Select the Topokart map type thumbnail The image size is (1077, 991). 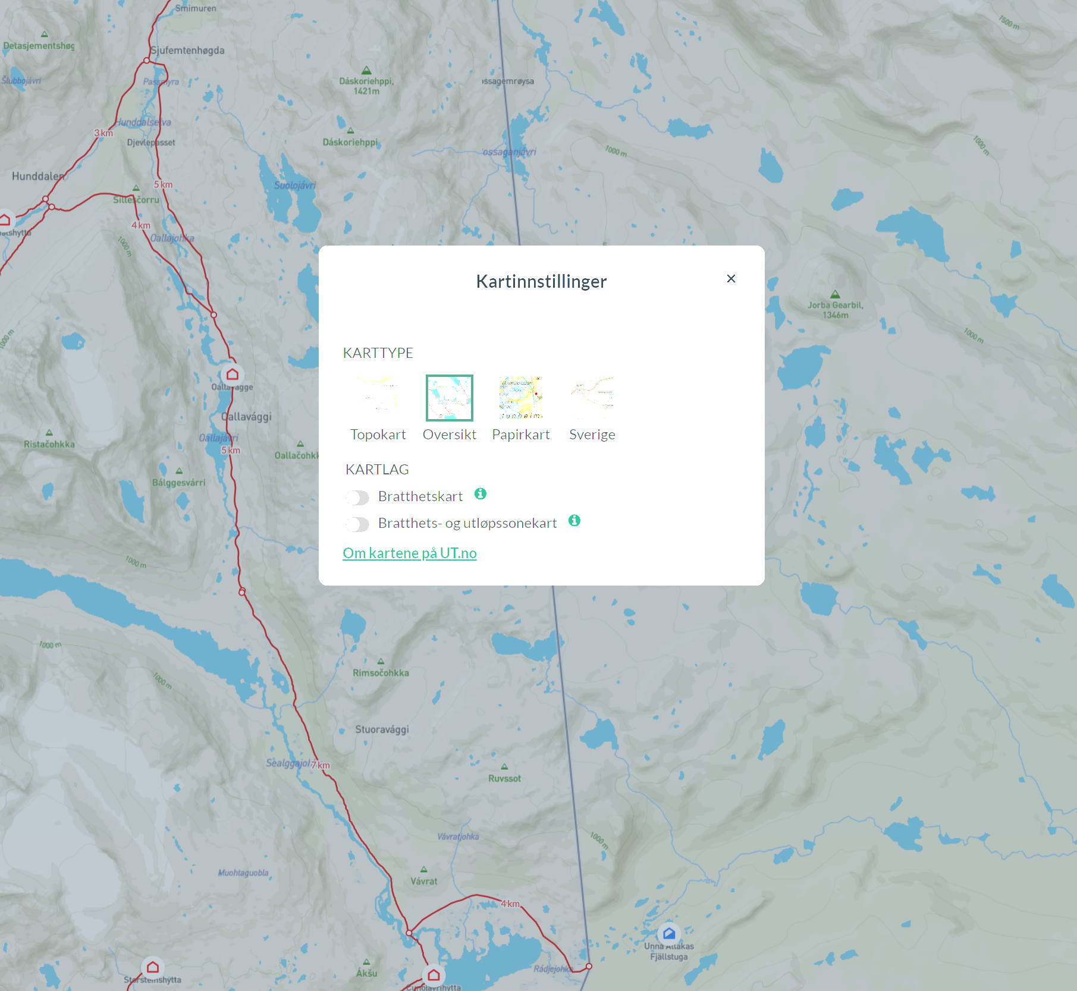click(378, 398)
